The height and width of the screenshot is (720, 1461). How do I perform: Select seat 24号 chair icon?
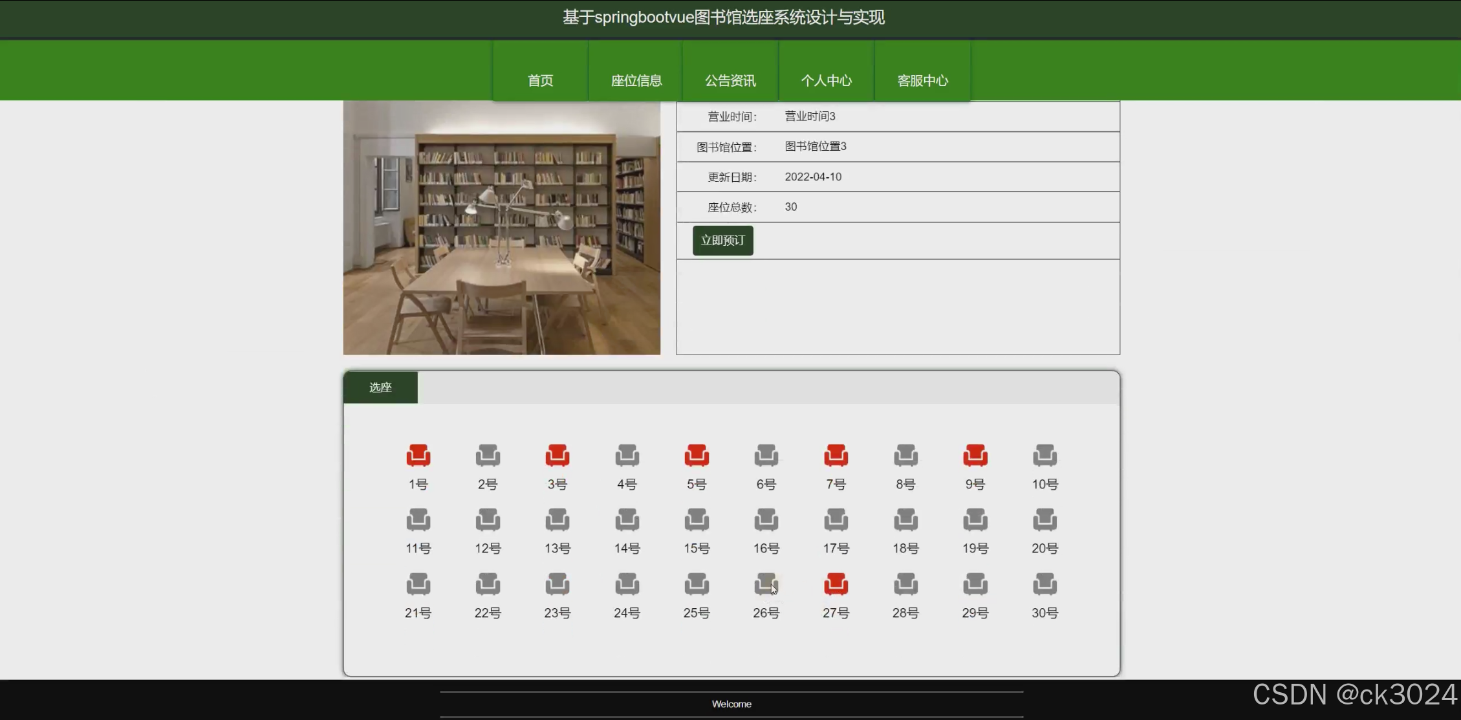[627, 584]
